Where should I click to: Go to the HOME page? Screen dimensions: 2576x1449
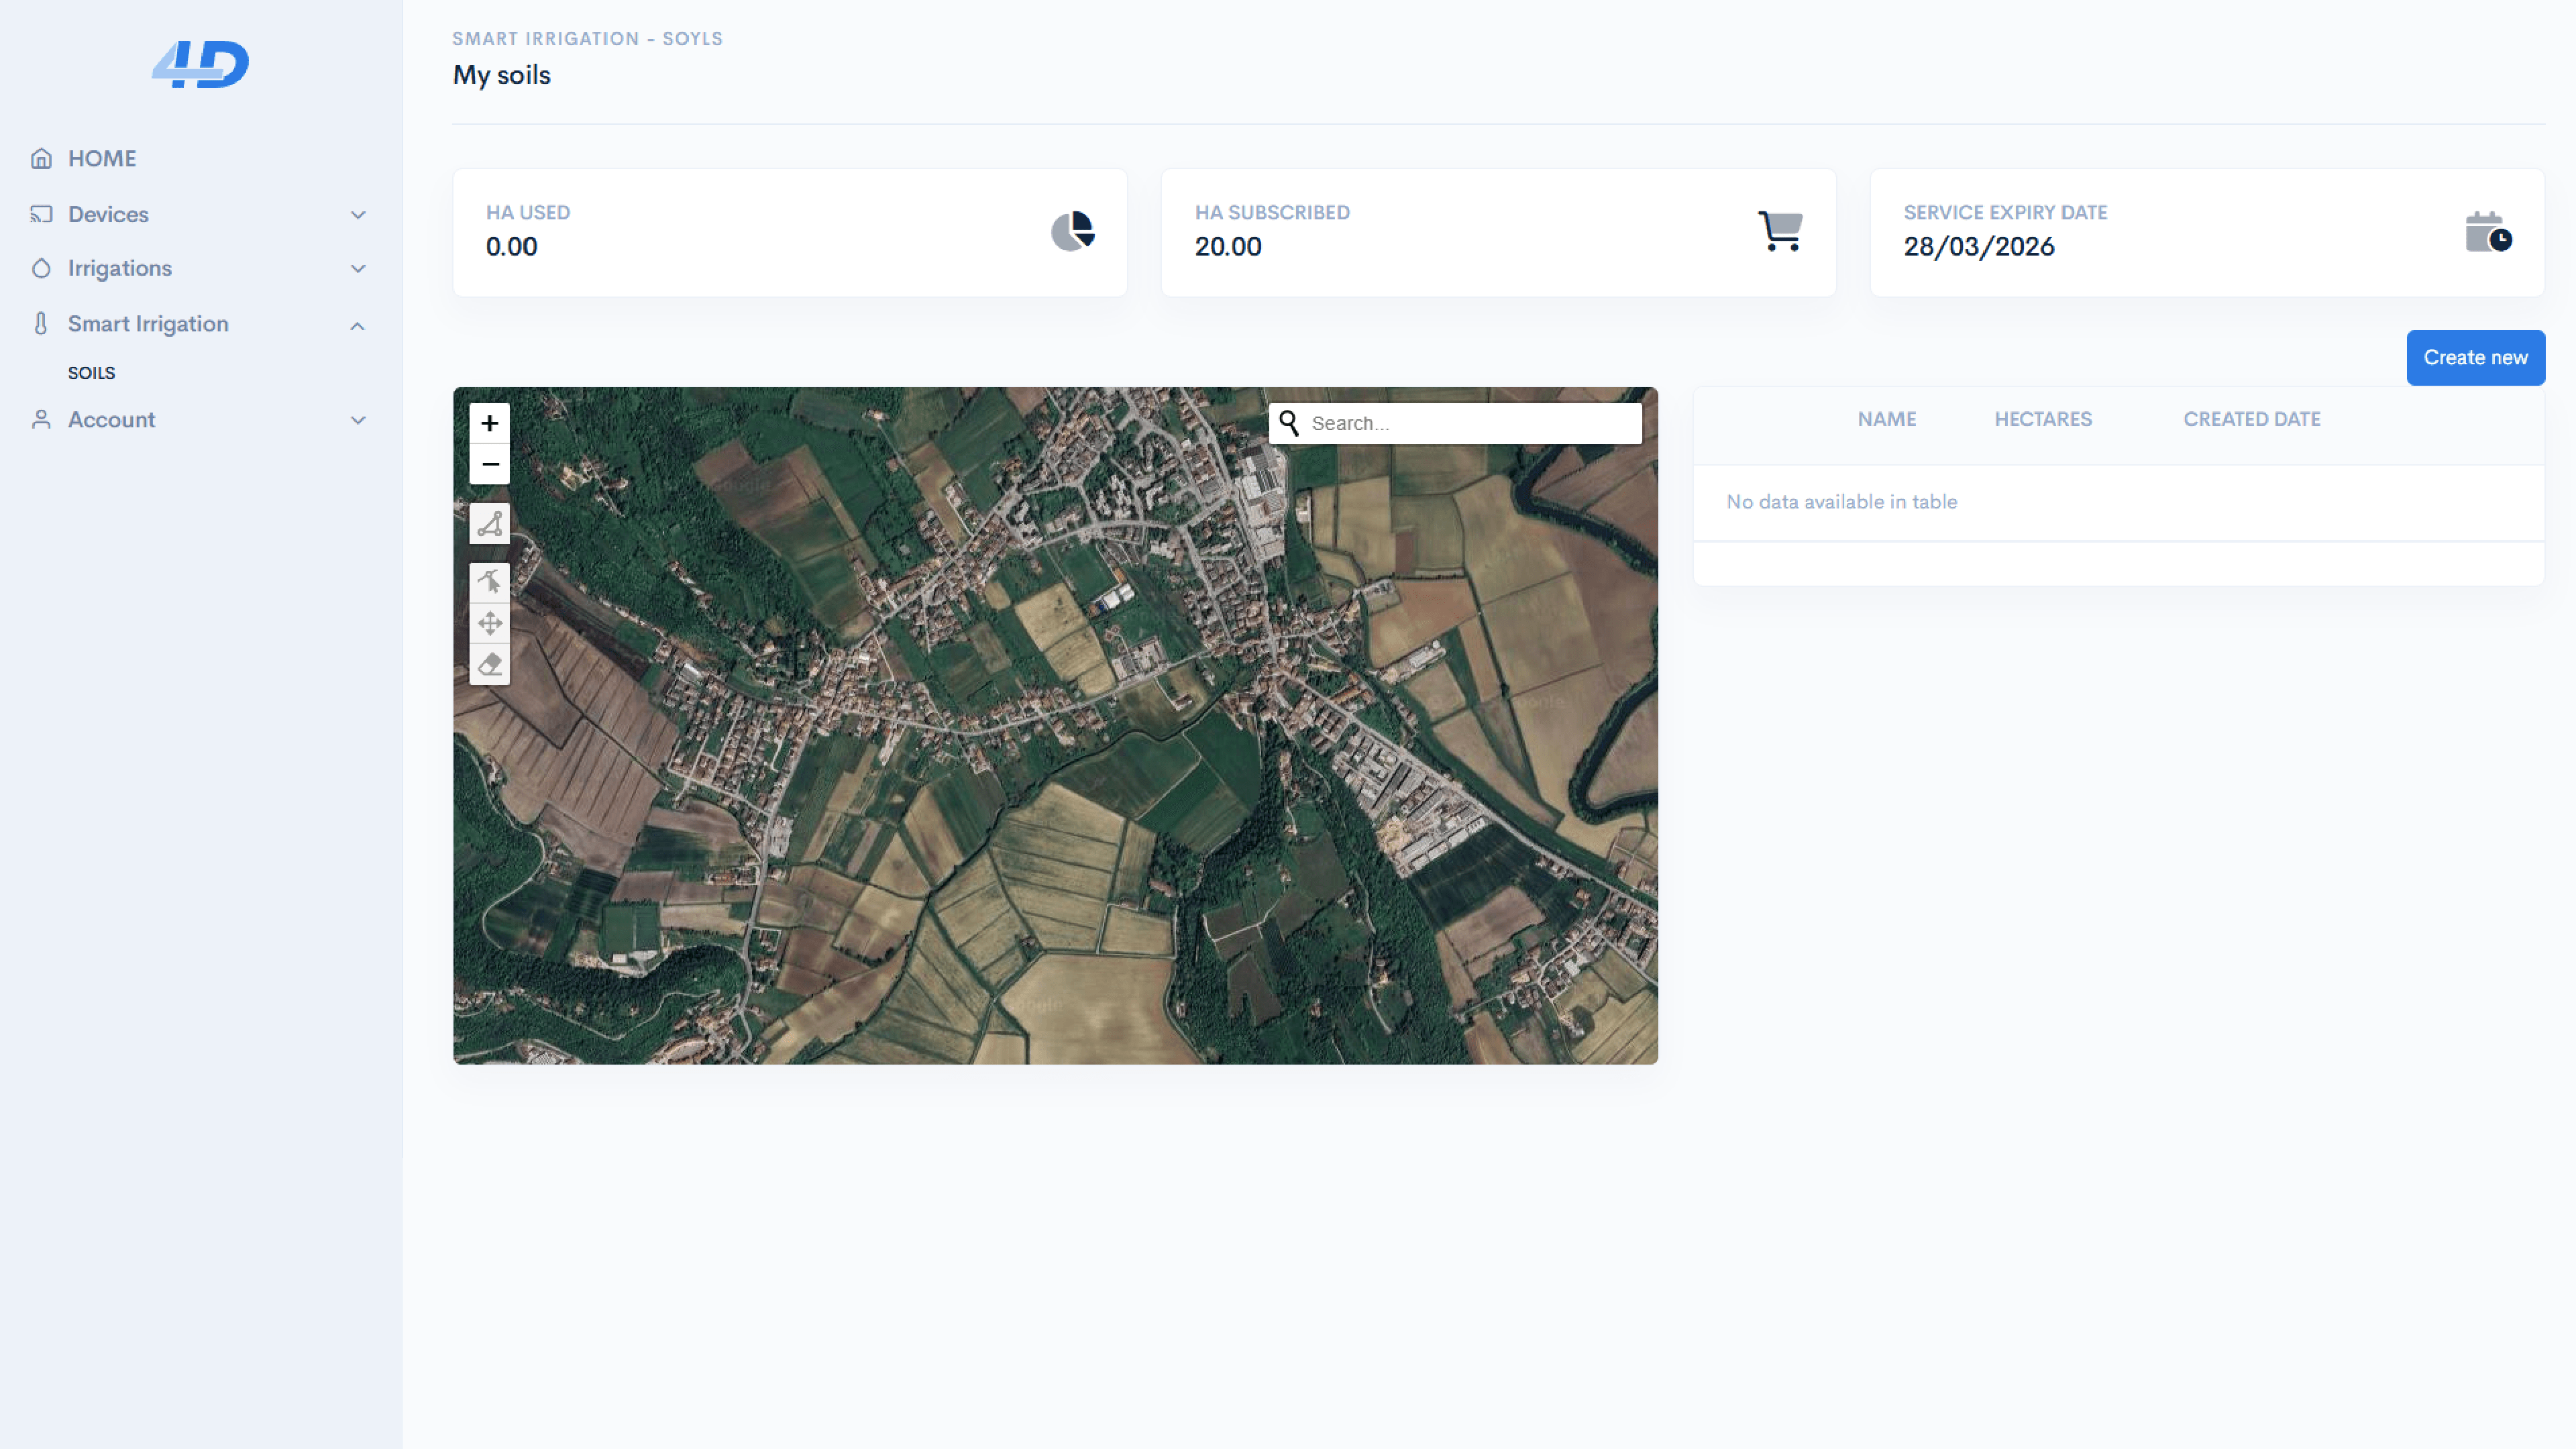(x=102, y=158)
